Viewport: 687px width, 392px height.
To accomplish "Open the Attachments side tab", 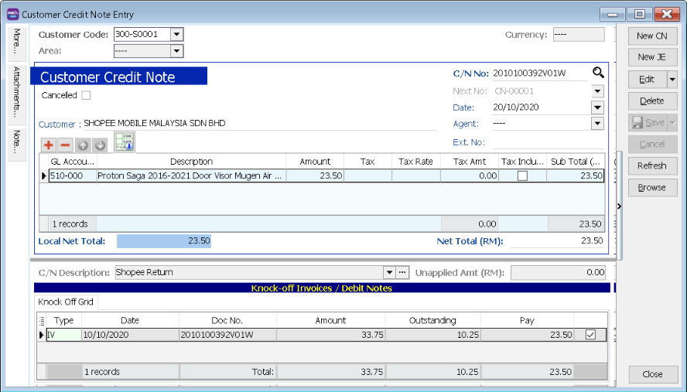I will pos(16,90).
